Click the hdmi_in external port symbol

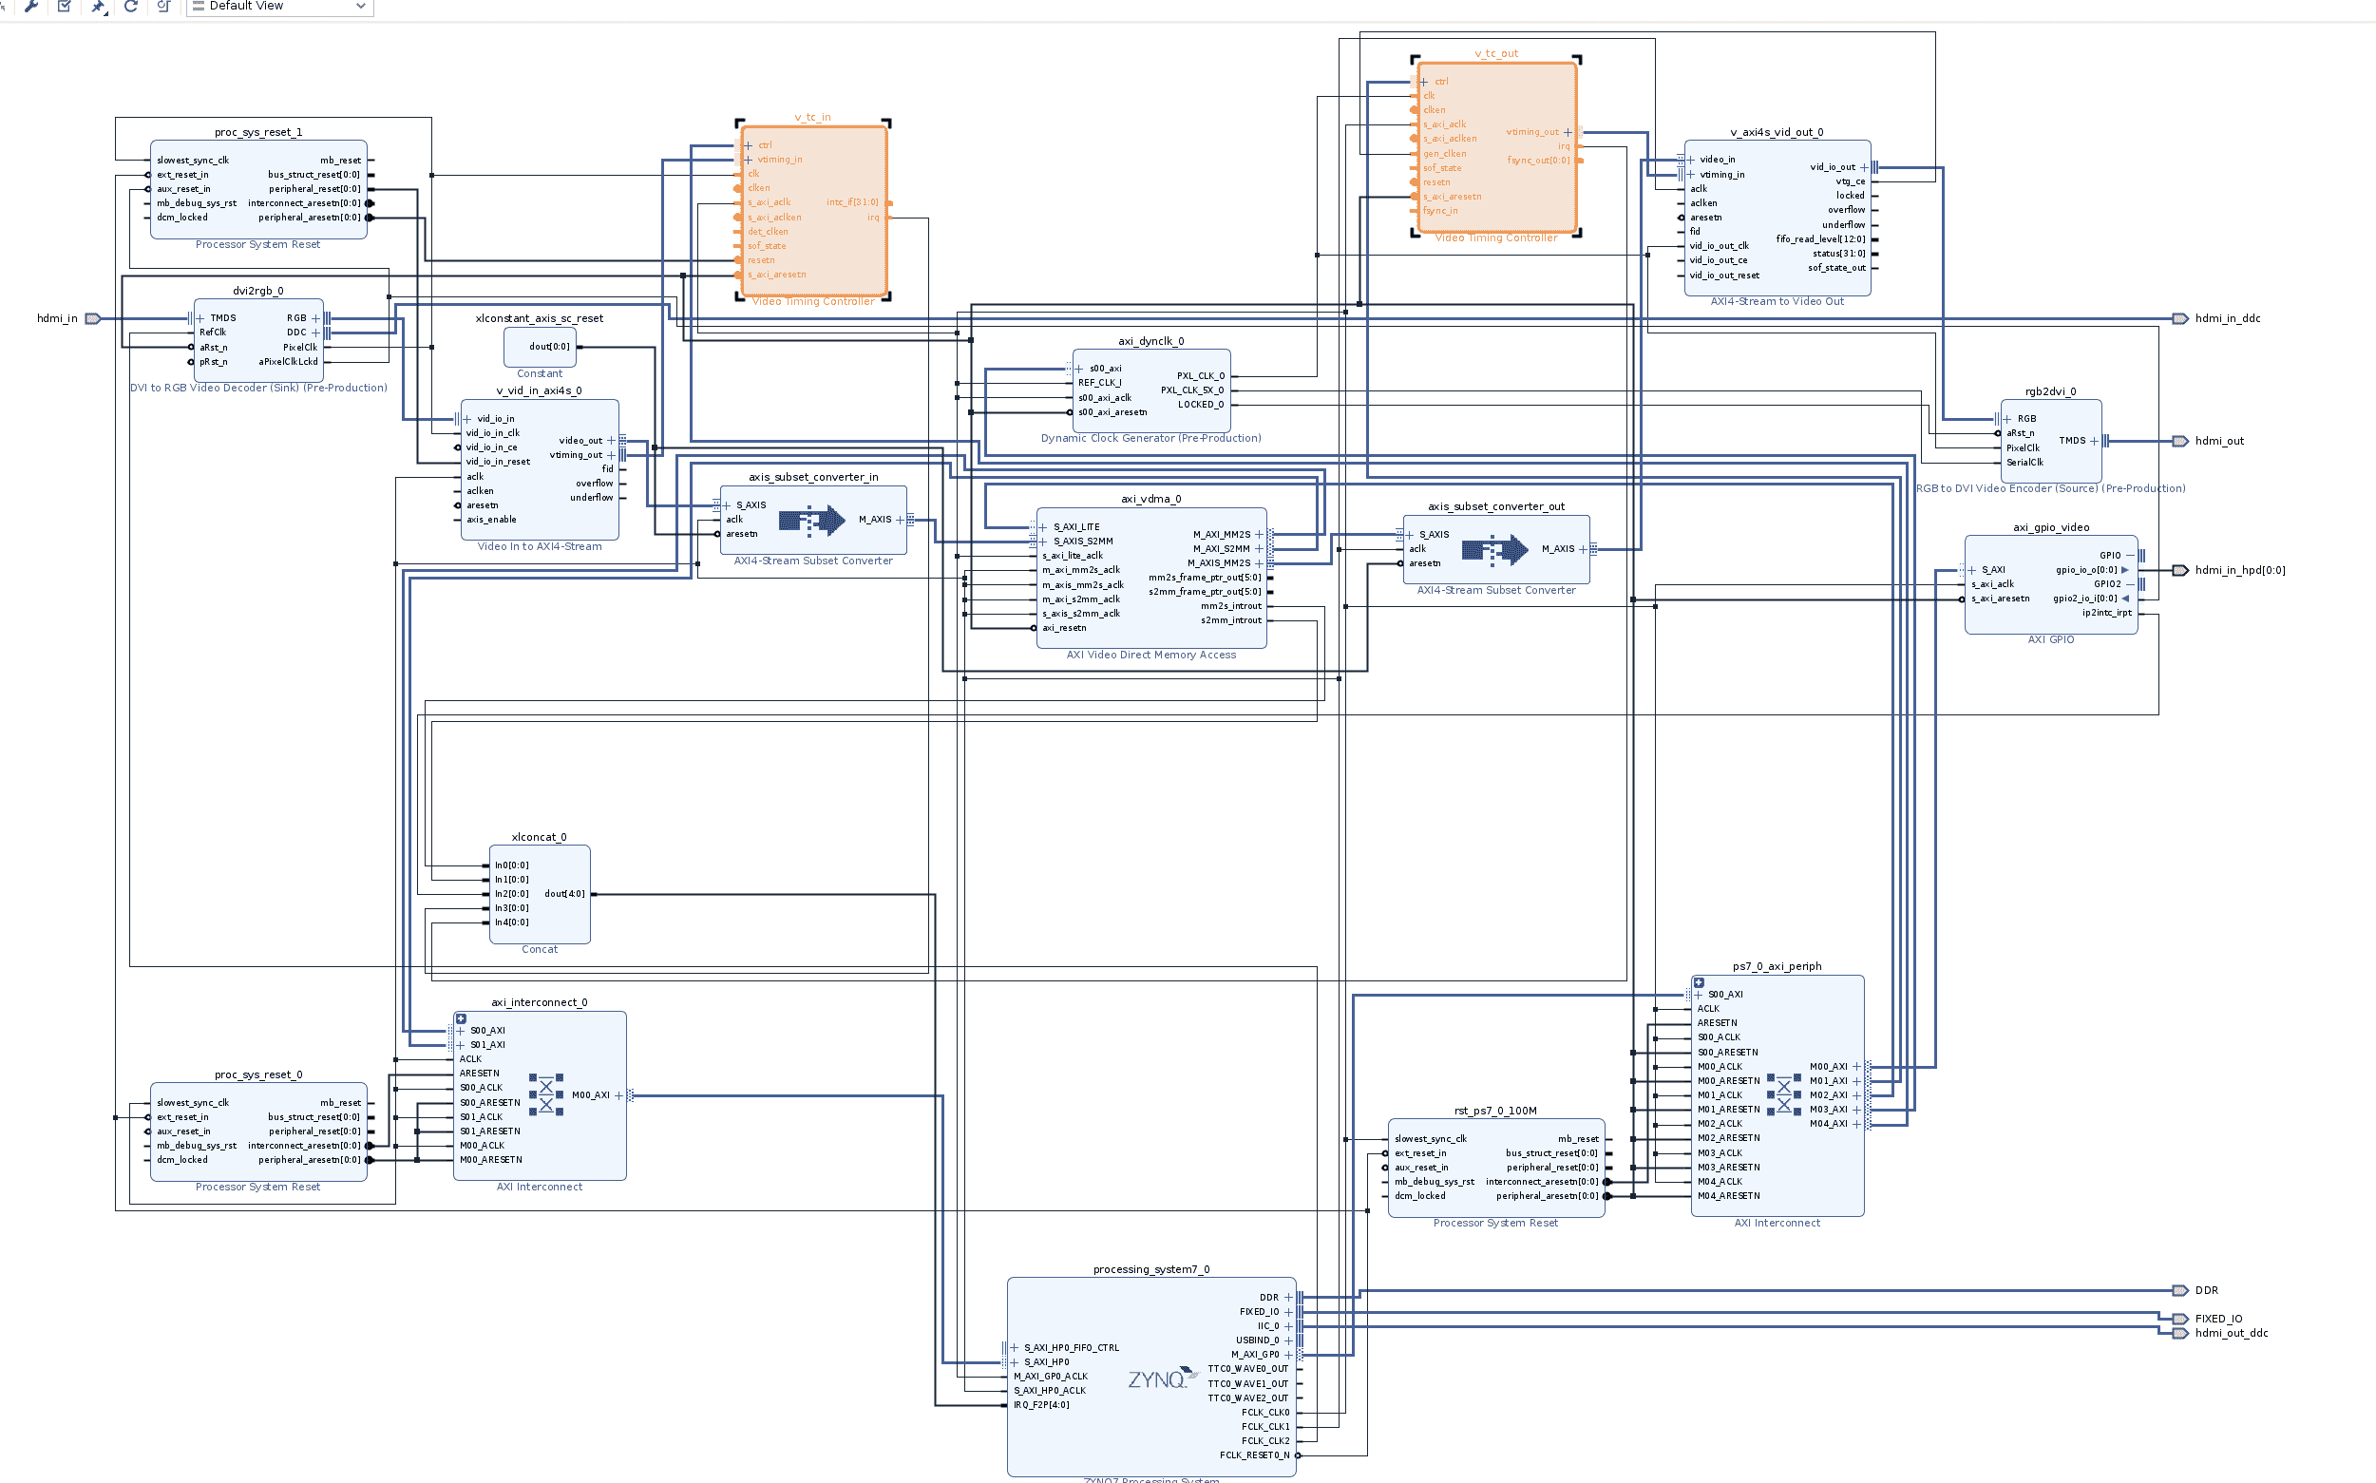tap(93, 319)
